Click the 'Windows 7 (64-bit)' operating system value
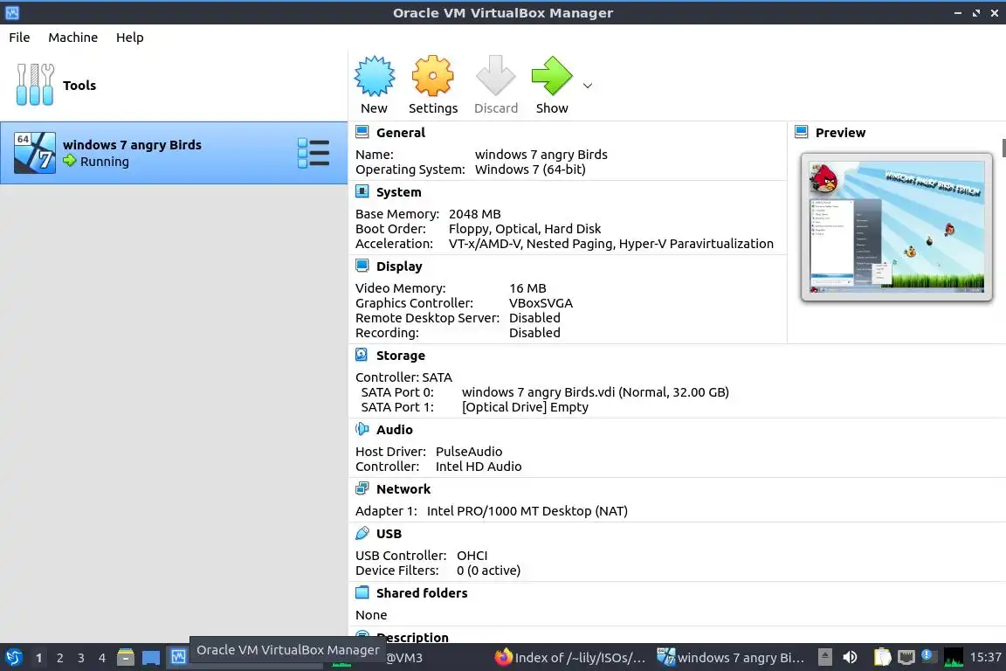This screenshot has height=671, width=1006. click(x=530, y=169)
